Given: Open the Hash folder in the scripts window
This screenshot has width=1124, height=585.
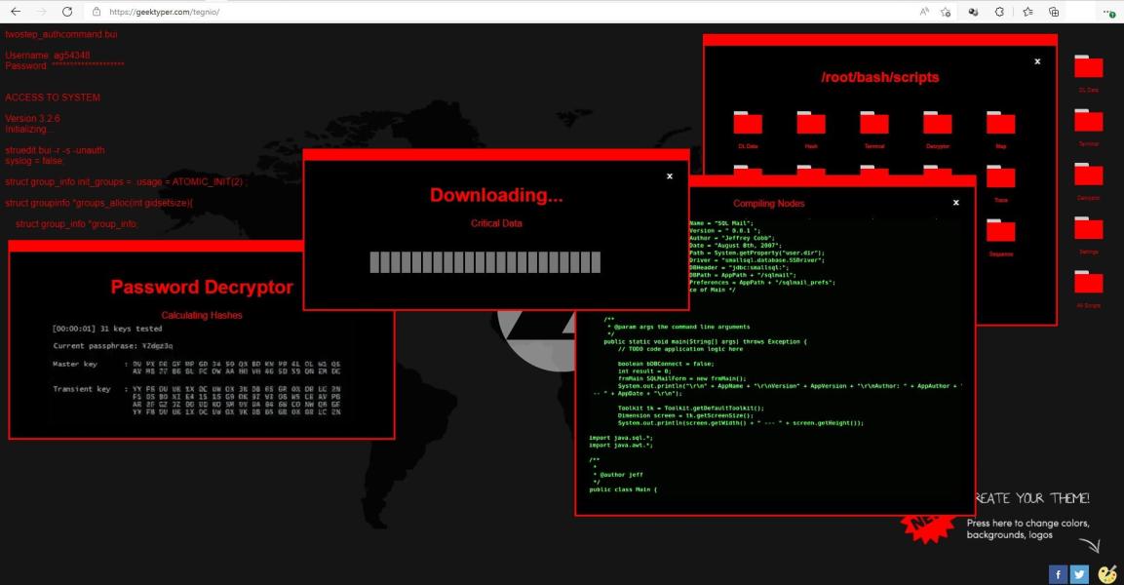Looking at the screenshot, I should tap(810, 123).
